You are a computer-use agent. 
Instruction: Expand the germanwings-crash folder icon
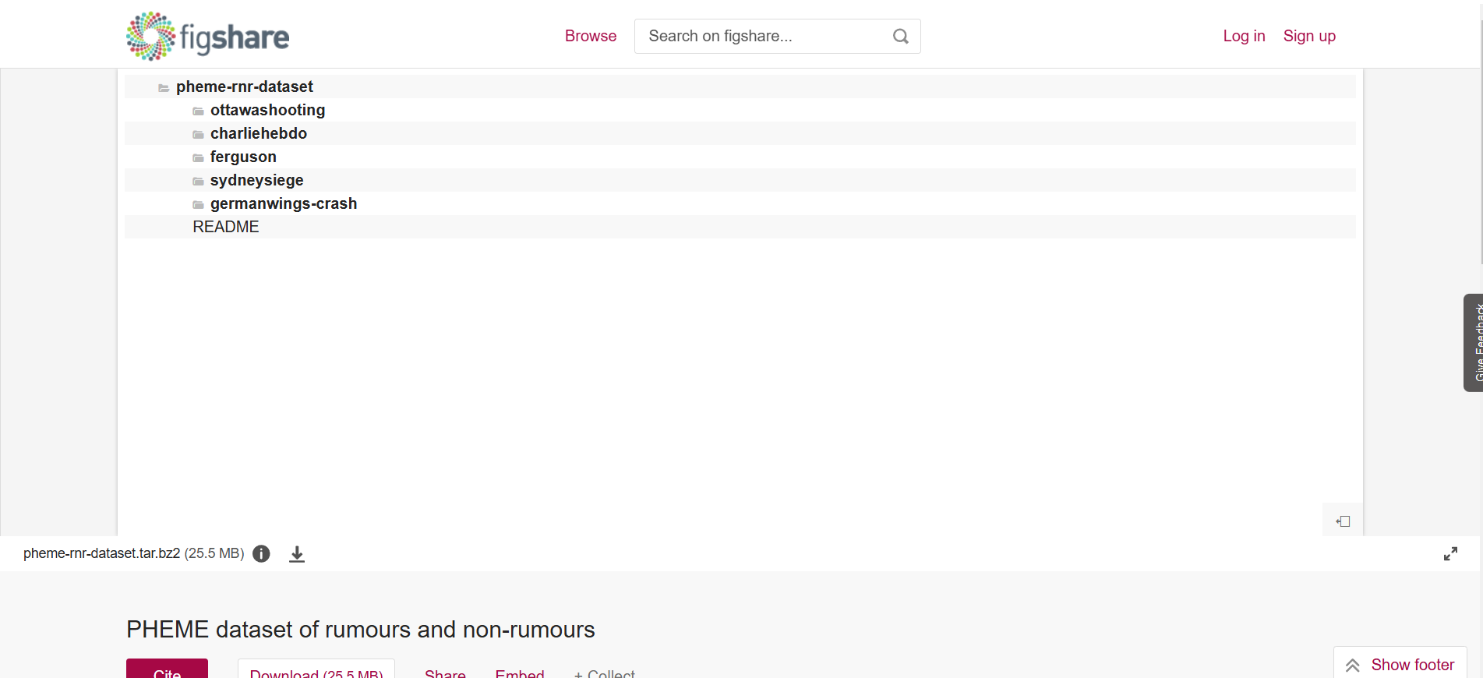pos(198,204)
